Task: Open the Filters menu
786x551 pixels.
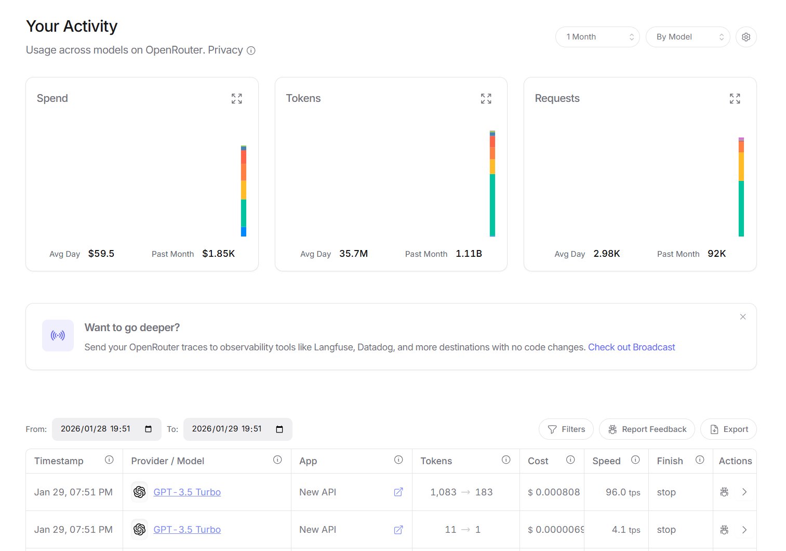Action: (566, 429)
